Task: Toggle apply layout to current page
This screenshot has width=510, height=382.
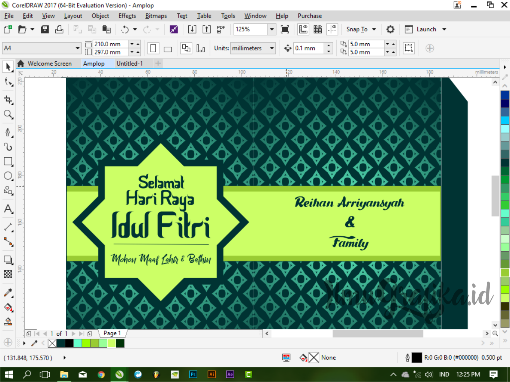Action: (201, 48)
